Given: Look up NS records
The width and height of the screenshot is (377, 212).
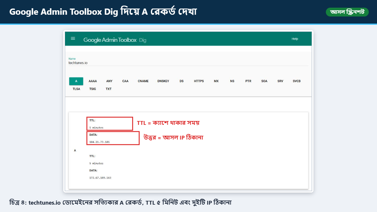Looking at the screenshot, I should tap(232, 81).
